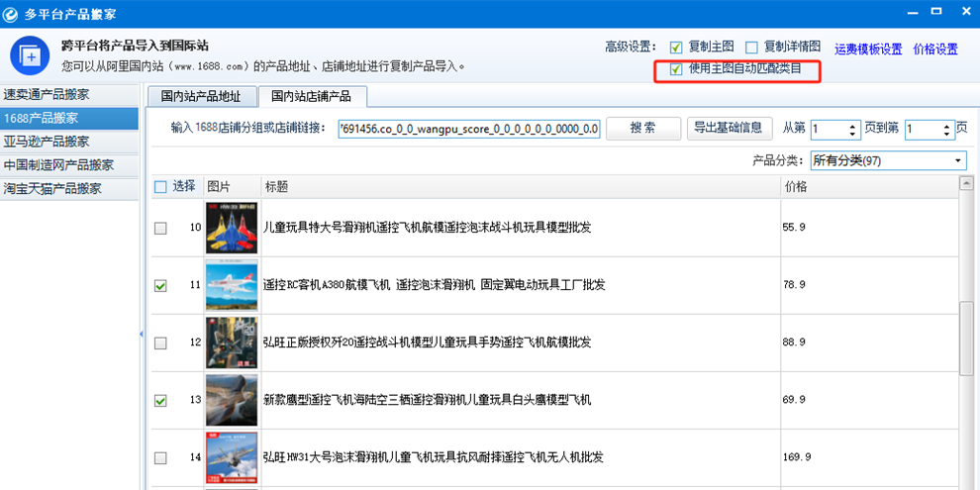Screen dimensions: 980x490
Task: Click thumbnail of product row 12
Action: (232, 343)
